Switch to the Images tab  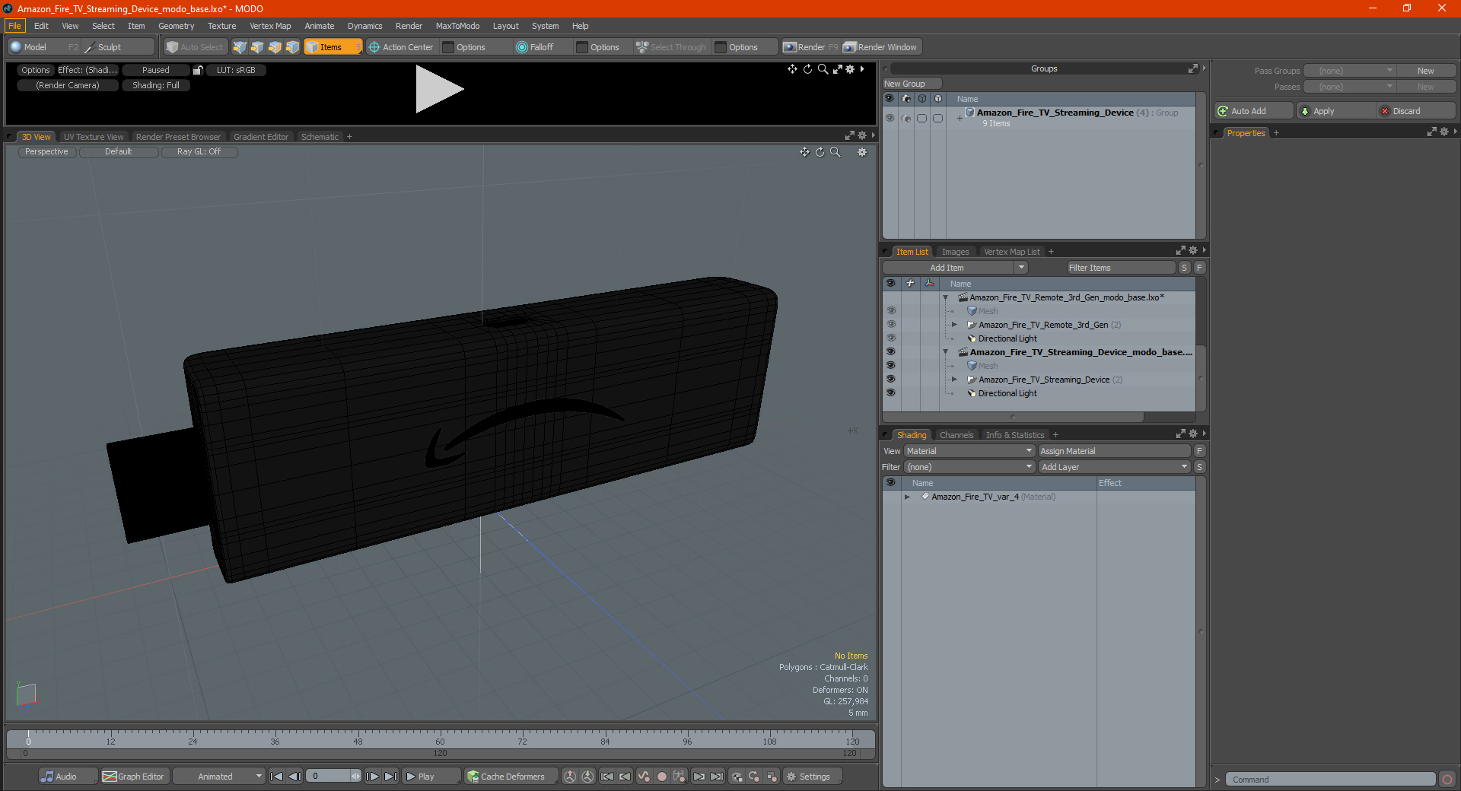(x=955, y=252)
